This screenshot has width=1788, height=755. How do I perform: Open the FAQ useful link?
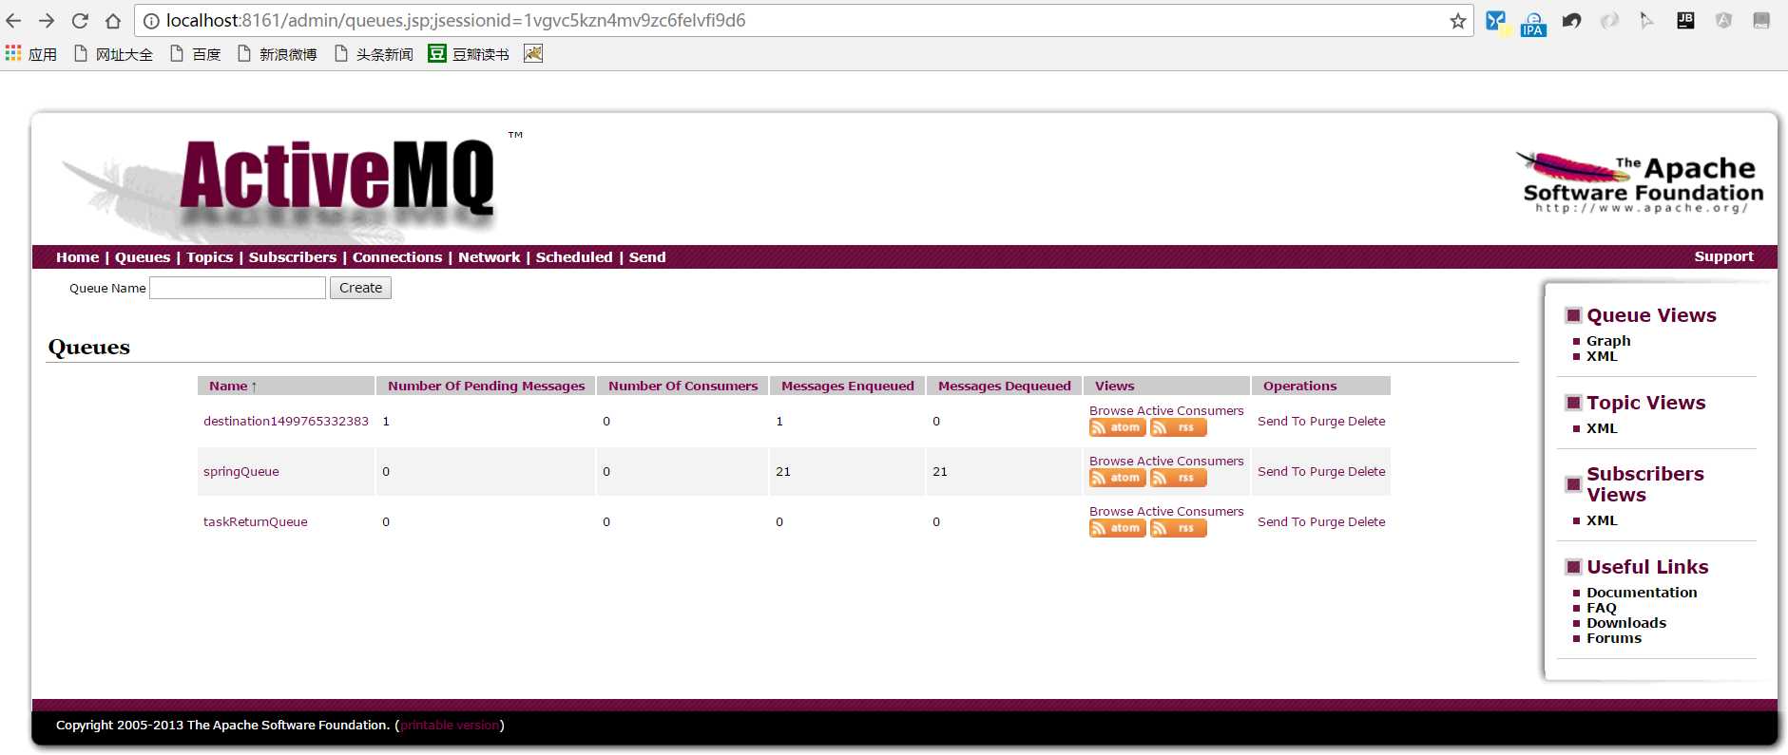[x=1602, y=608]
